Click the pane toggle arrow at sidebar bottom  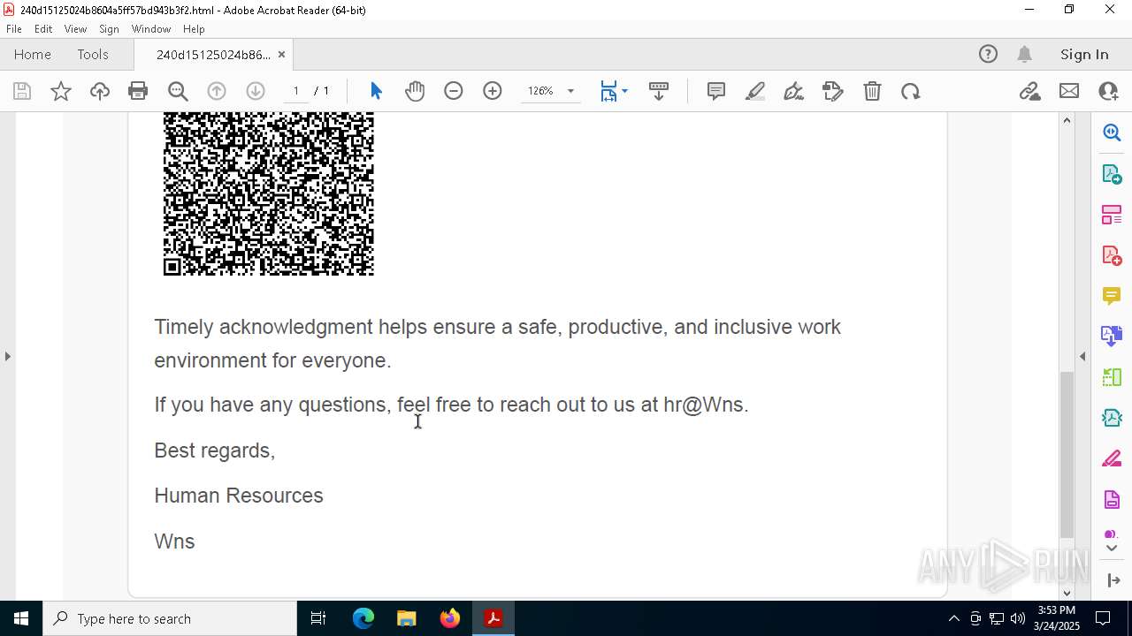1112,580
